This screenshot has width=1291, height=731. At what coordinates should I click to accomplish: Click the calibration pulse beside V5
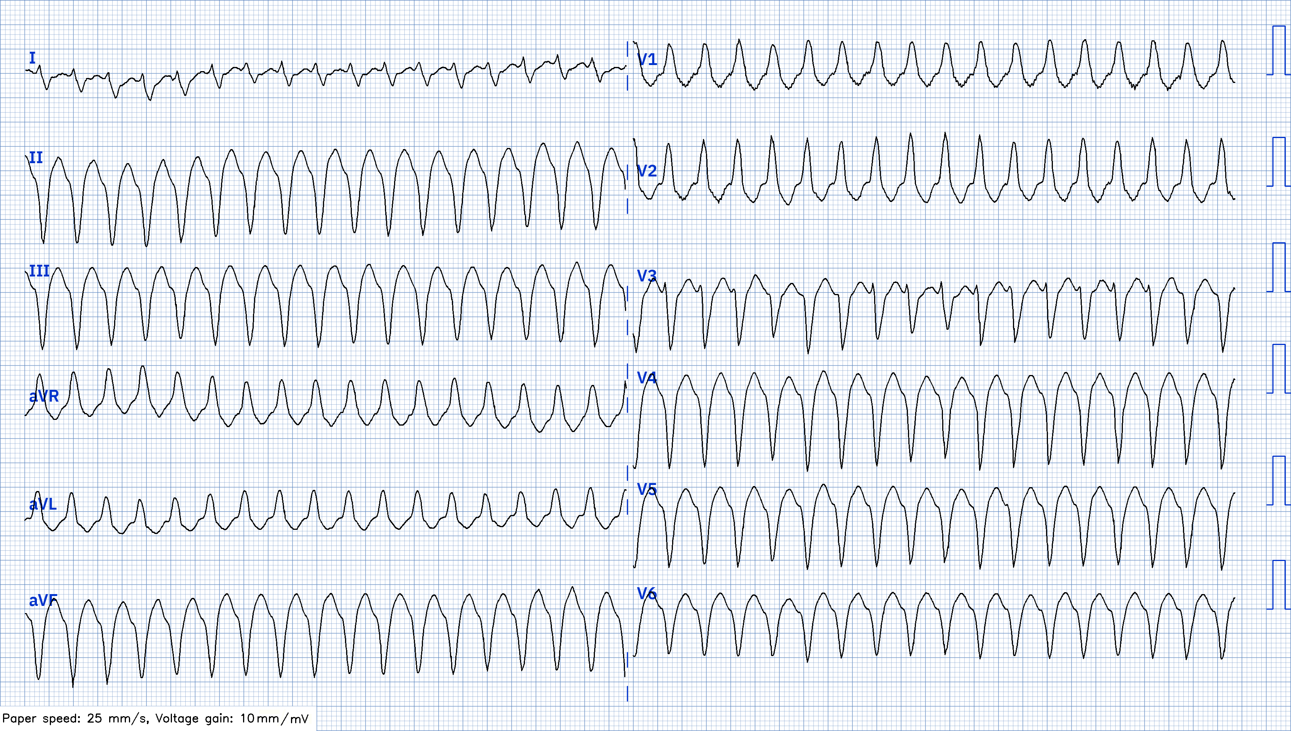1278,480
